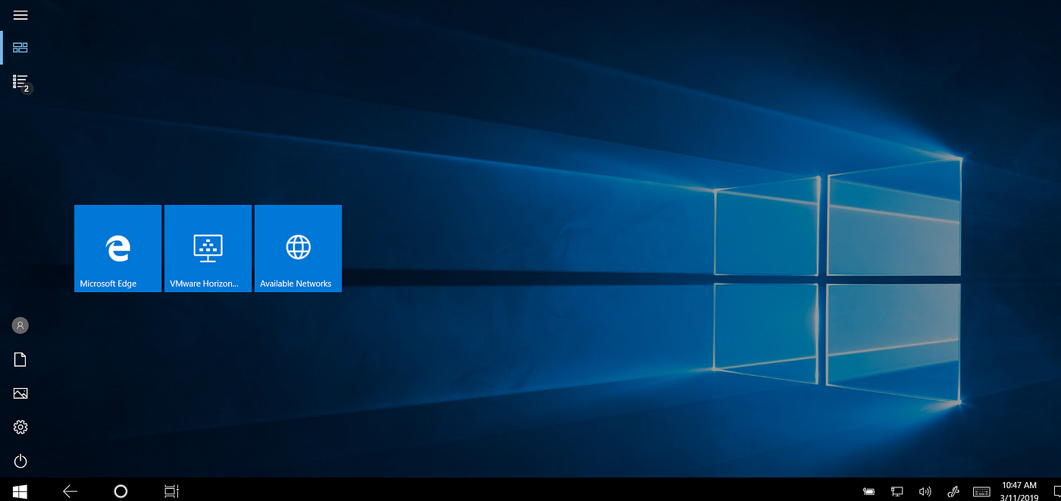Open Cortana search
Screen dimensions: 1061x501
click(120, 490)
